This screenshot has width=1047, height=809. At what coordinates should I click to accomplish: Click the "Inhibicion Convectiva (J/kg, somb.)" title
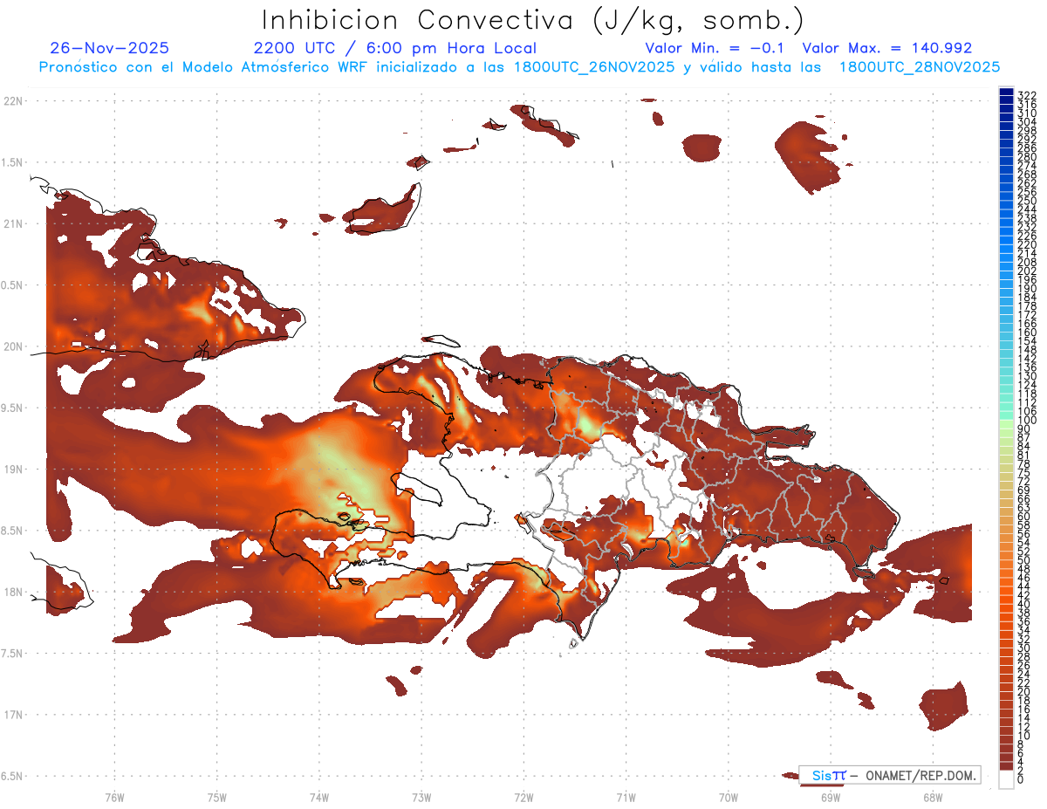[533, 21]
